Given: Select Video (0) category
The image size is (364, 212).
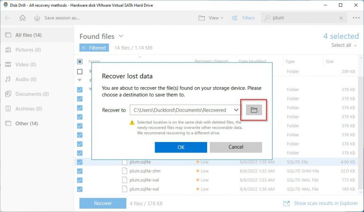Looking at the screenshot, I should click(37, 64).
